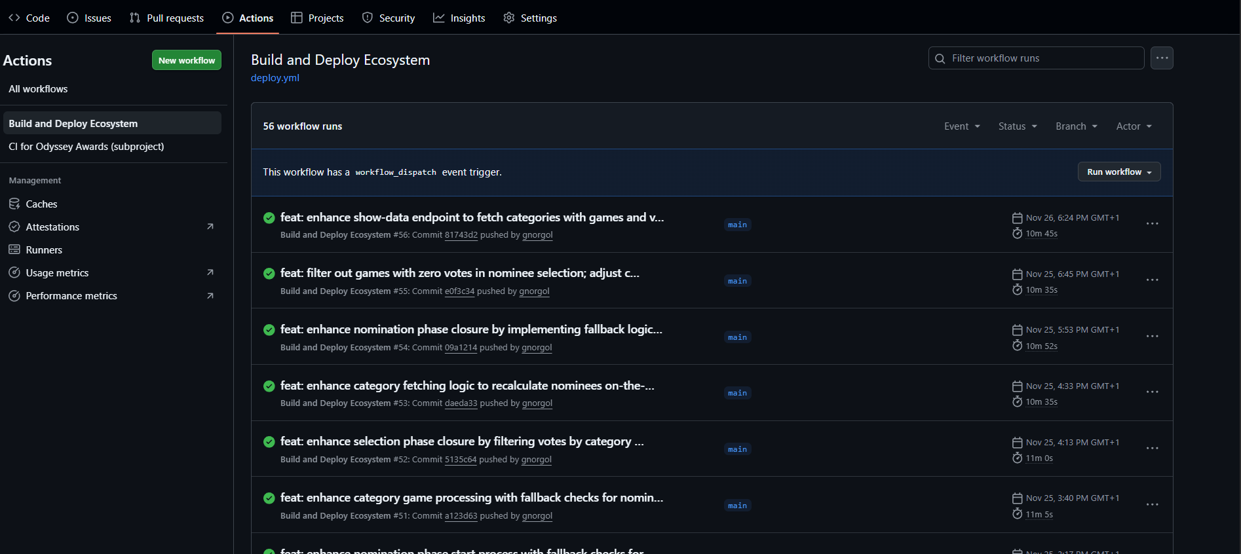Open run 'feat: filter out games with zero votes'
The width and height of the screenshot is (1241, 554).
460,273
